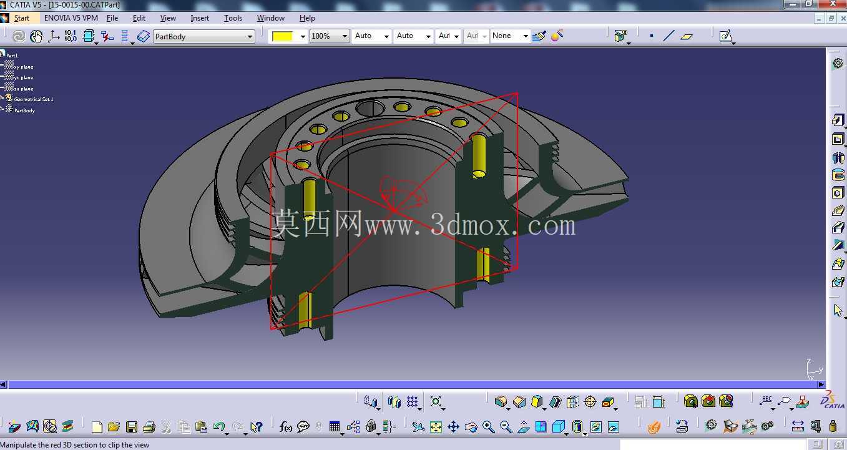
Task: Click the New document icon
Action: (x=97, y=427)
